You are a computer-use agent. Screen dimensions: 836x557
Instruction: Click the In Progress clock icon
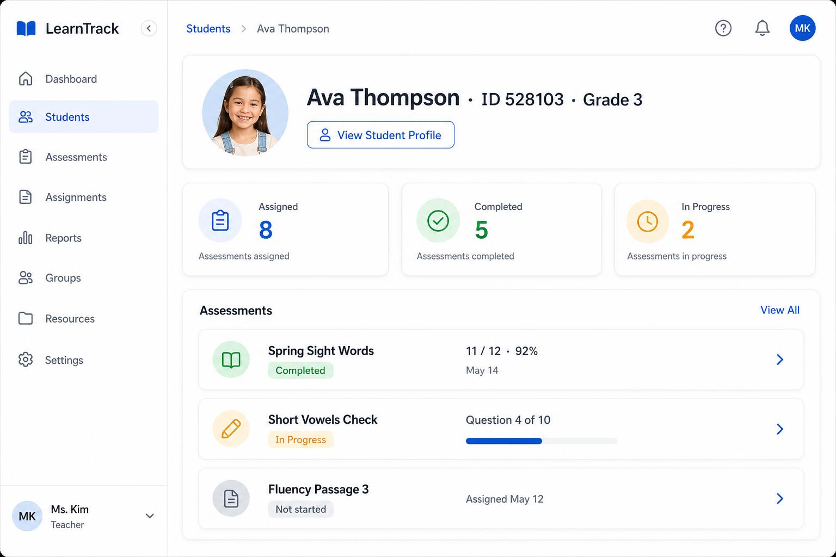[648, 221]
